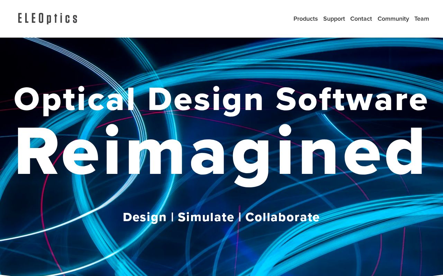Click the ELEOptics logo
443x276 pixels.
pyautogui.click(x=47, y=18)
